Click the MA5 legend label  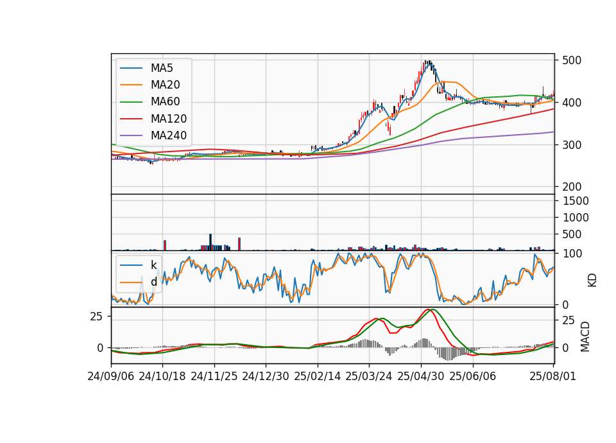click(162, 68)
